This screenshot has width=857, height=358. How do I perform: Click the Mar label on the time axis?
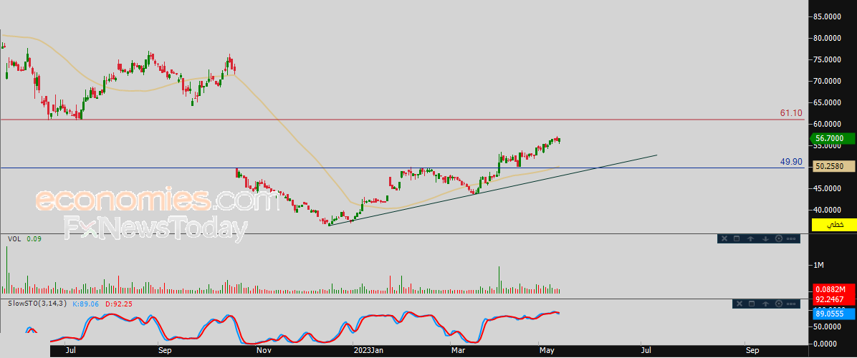(x=456, y=349)
